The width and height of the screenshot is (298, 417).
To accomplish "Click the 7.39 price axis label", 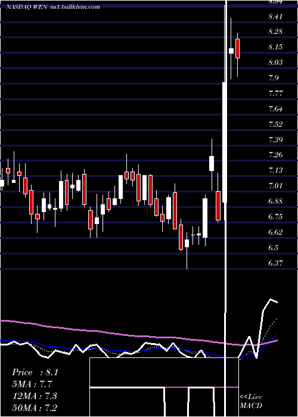I will [x=275, y=140].
